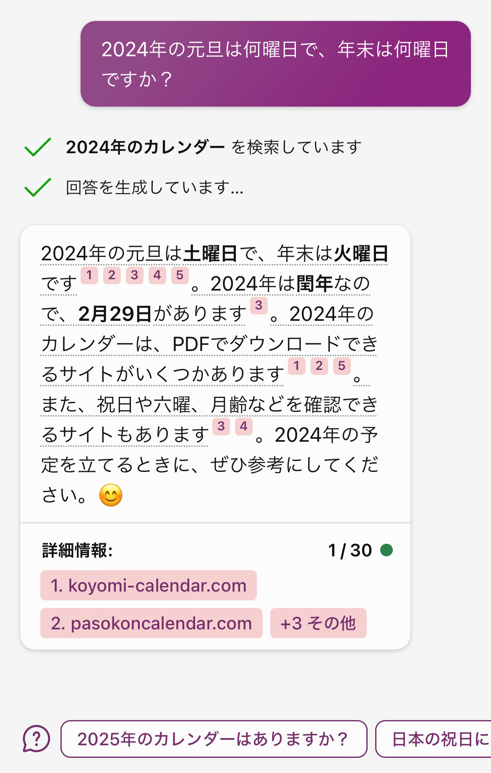
Task: Click citation badge 2 in the first citation row
Action: click(x=112, y=275)
